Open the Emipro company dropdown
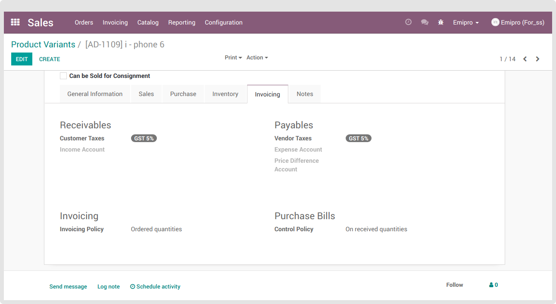 [x=465, y=22]
